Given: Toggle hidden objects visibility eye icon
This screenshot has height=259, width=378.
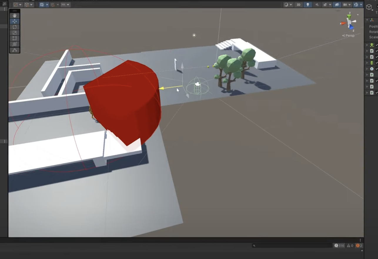Looking at the screenshot, I should tap(337, 5).
